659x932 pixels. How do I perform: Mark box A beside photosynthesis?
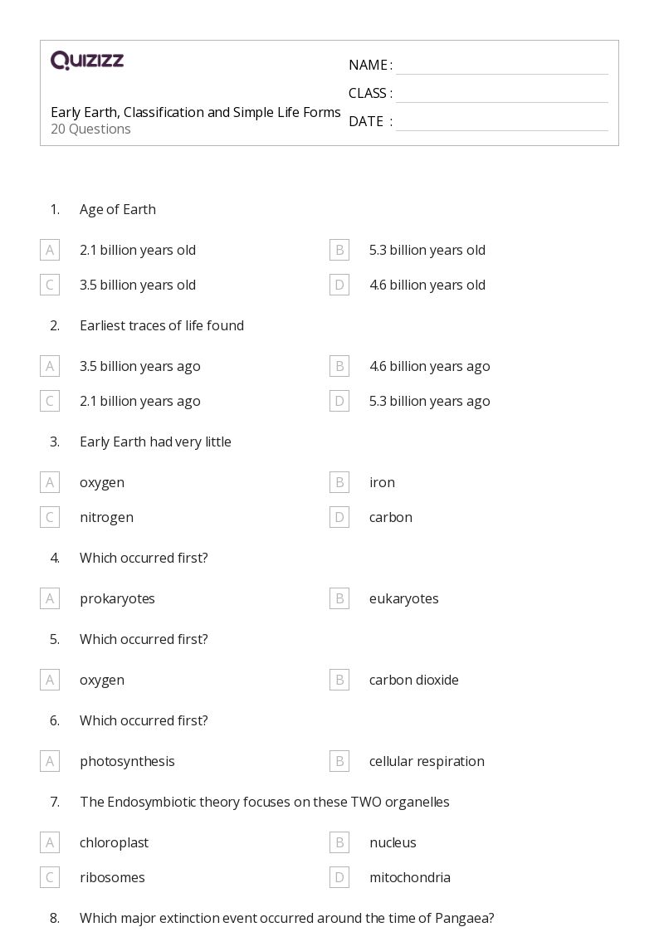click(x=50, y=761)
